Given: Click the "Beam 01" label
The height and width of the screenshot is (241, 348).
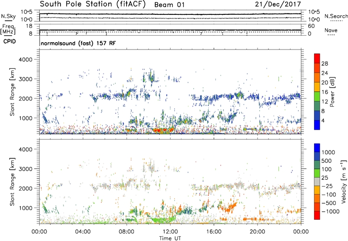Looking at the screenshot, I should tap(169, 5).
